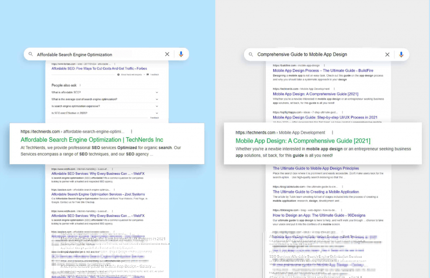Click Feedback link below the Forbes featured snippet
The height and width of the screenshot is (278, 430).
pyautogui.click(x=155, y=74)
